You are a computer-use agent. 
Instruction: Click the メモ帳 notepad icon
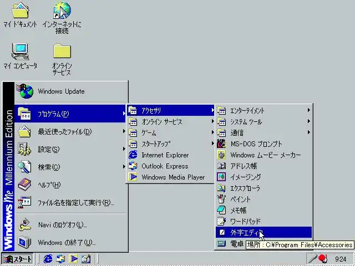coord(221,210)
